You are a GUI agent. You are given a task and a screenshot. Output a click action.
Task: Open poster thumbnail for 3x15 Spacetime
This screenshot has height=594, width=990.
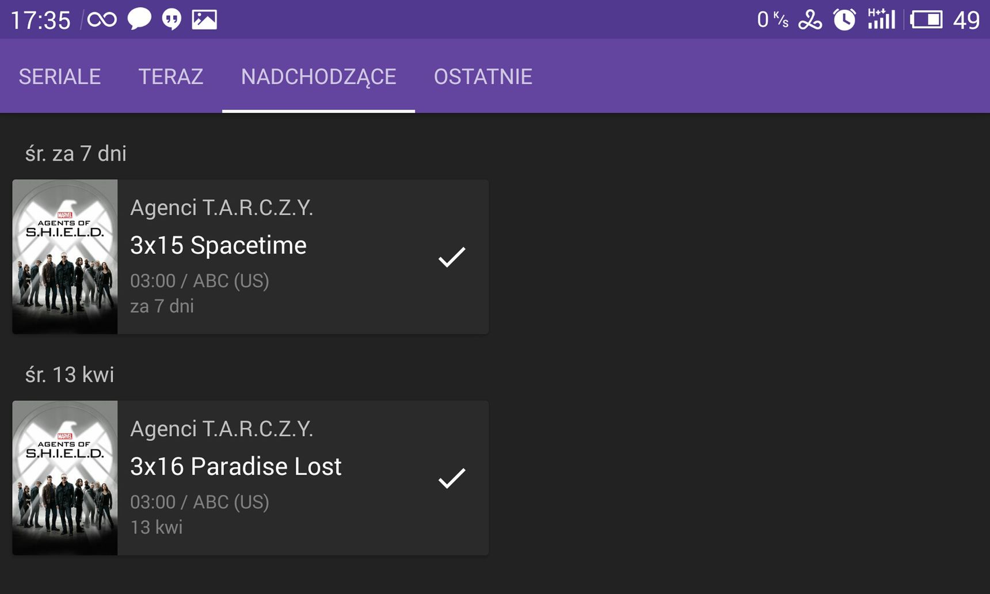point(65,257)
